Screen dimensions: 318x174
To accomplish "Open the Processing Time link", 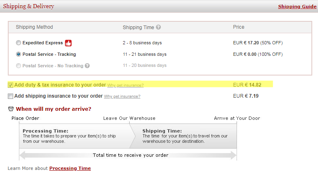I will coord(70,168).
